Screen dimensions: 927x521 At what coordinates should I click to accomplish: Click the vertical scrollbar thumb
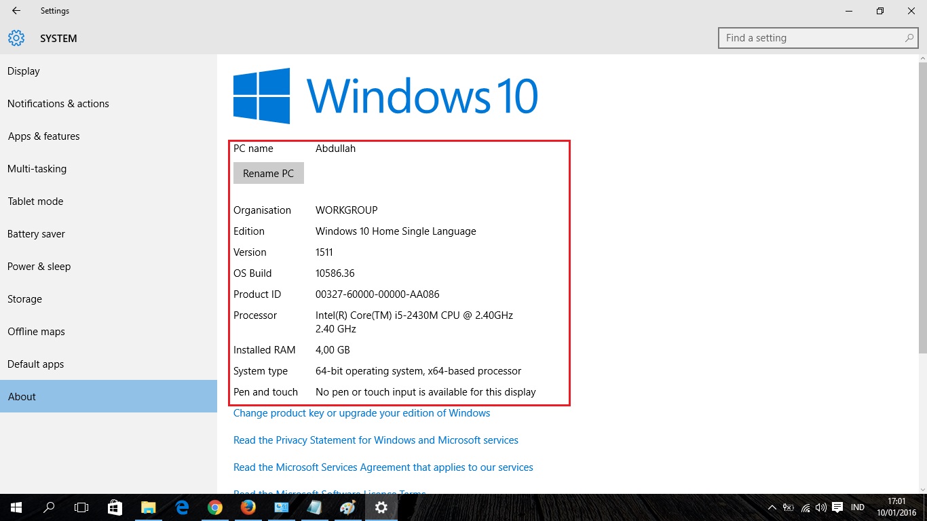(922, 207)
